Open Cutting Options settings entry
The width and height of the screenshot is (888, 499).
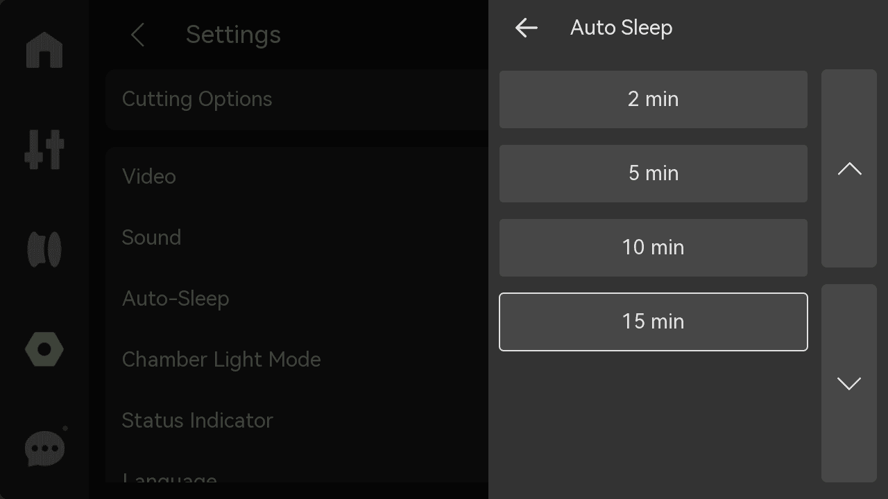click(297, 99)
